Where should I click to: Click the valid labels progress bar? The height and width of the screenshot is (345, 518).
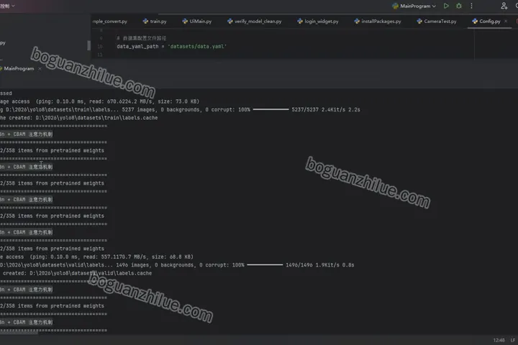265,265
